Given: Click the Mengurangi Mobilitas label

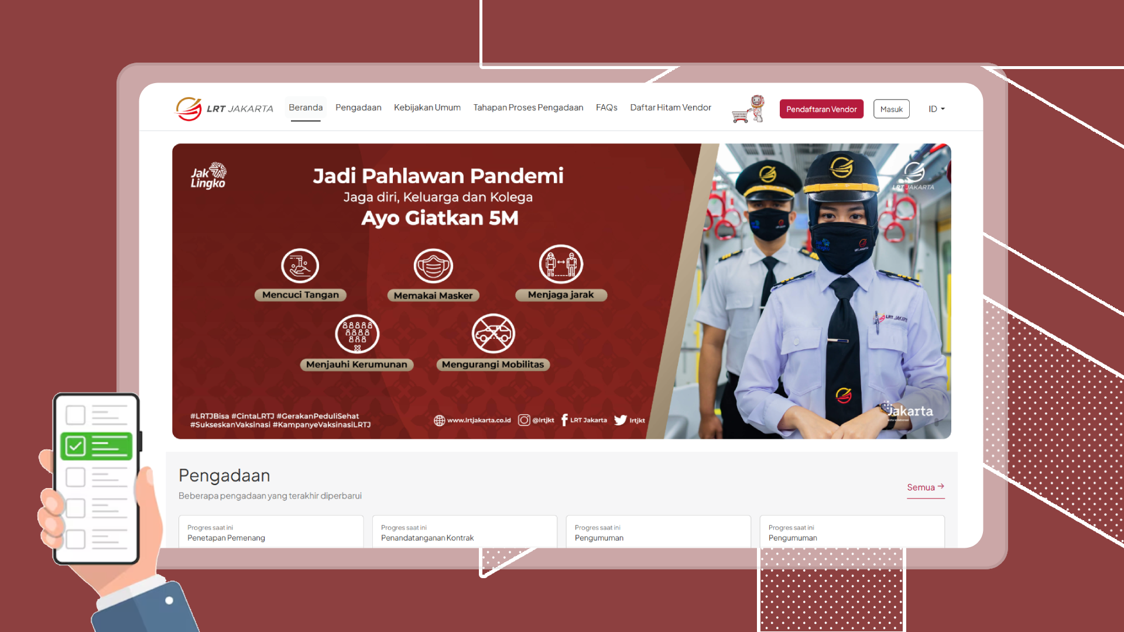Looking at the screenshot, I should (x=493, y=365).
